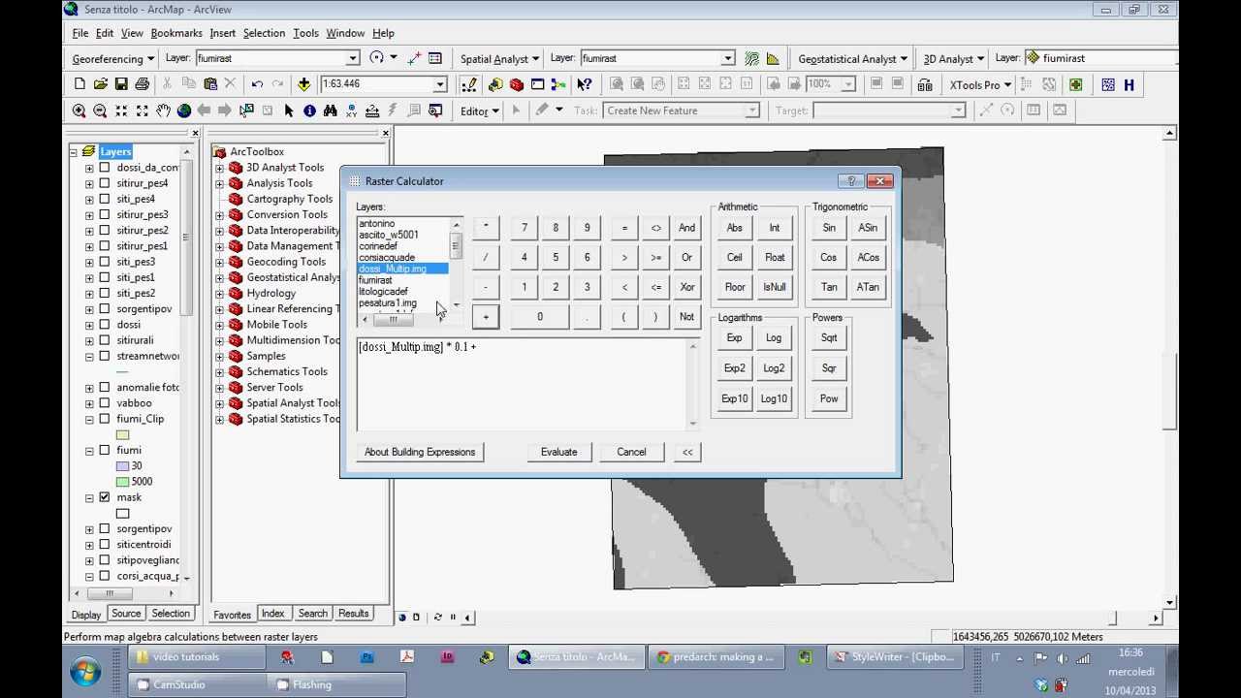Screen dimensions: 1241x698
Task: Enable the sitirurali layer checkbox
Action: (105, 340)
